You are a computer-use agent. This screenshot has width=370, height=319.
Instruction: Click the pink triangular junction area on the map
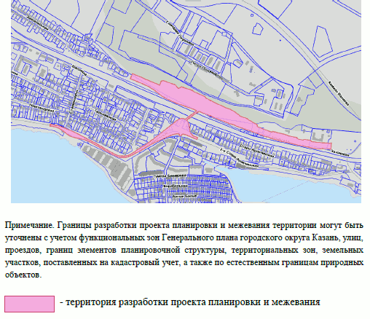(x=181, y=127)
